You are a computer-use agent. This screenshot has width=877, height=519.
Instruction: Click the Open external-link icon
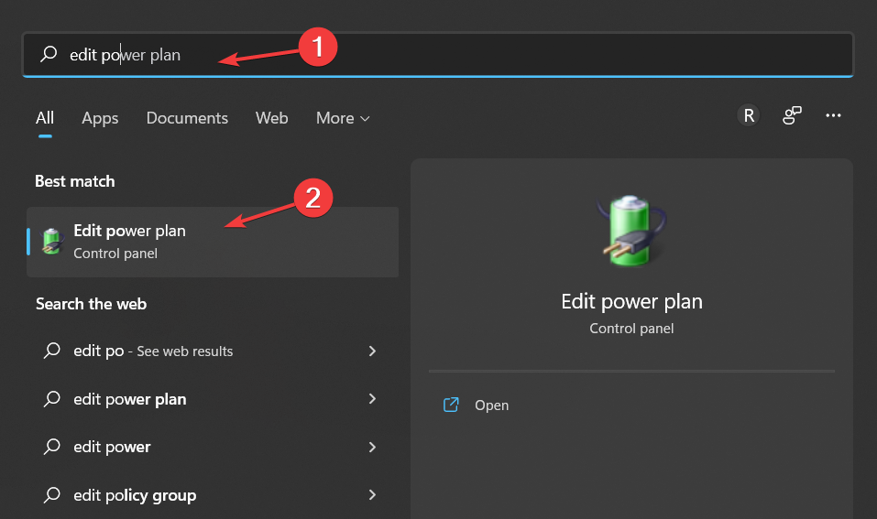pos(451,405)
